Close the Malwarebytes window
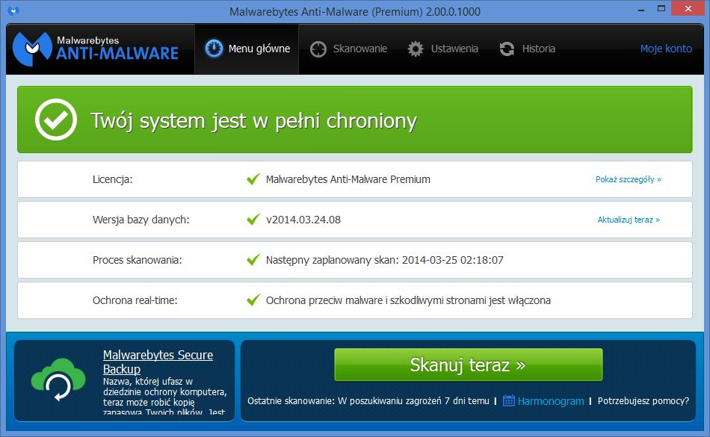The height and width of the screenshot is (437, 710). 688,9
